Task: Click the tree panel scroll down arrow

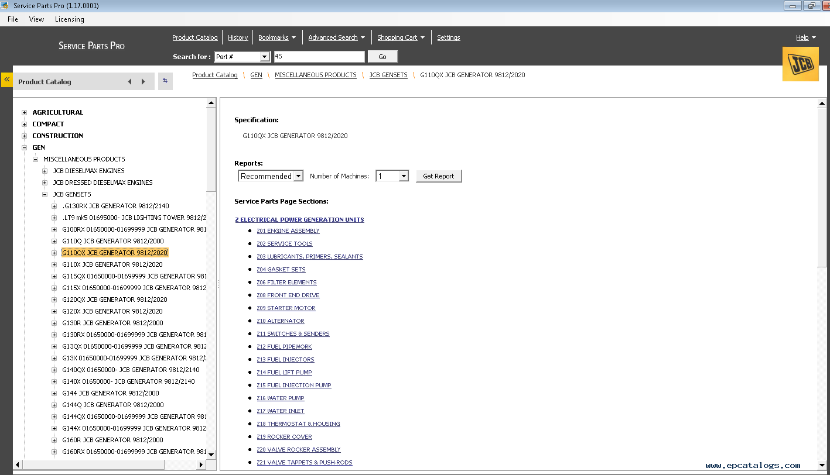Action: coord(211,455)
